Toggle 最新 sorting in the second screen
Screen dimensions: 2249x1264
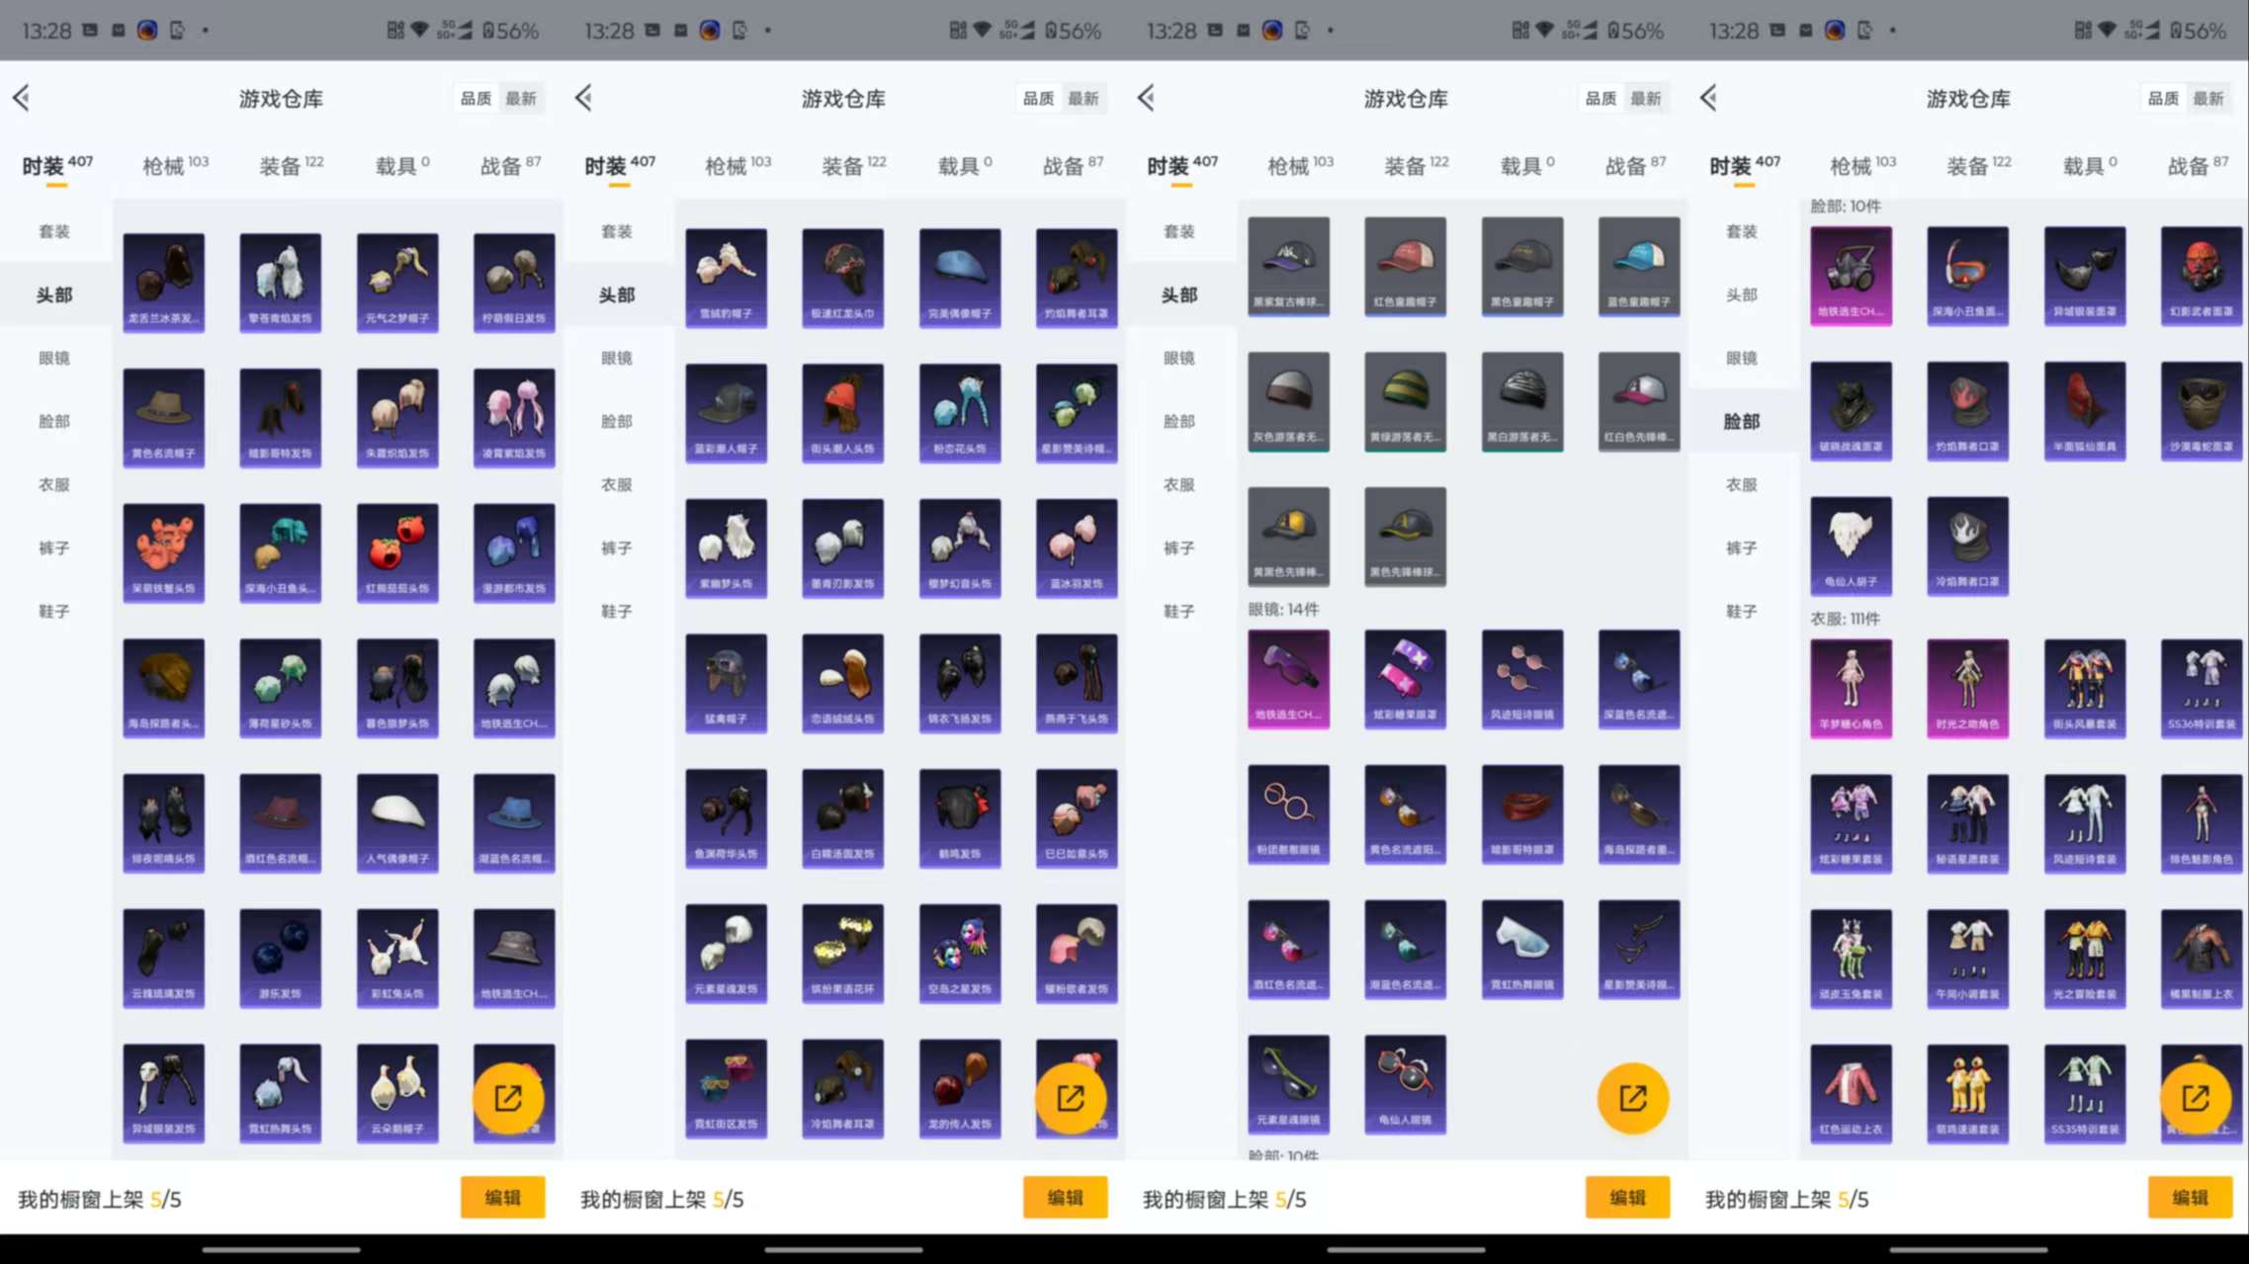[x=1082, y=98]
